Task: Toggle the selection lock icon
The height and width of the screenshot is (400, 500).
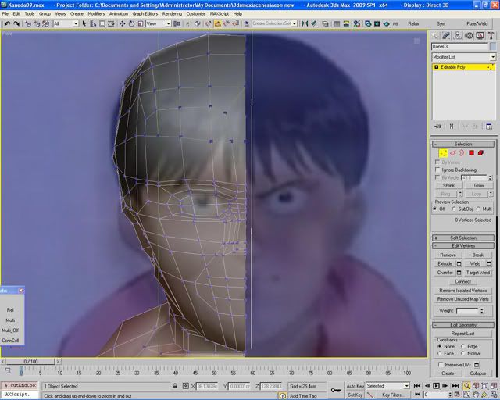Action: [174, 386]
